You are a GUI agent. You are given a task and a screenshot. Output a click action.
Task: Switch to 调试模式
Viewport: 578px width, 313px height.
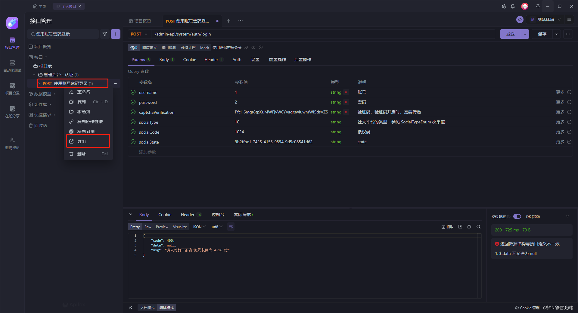166,308
